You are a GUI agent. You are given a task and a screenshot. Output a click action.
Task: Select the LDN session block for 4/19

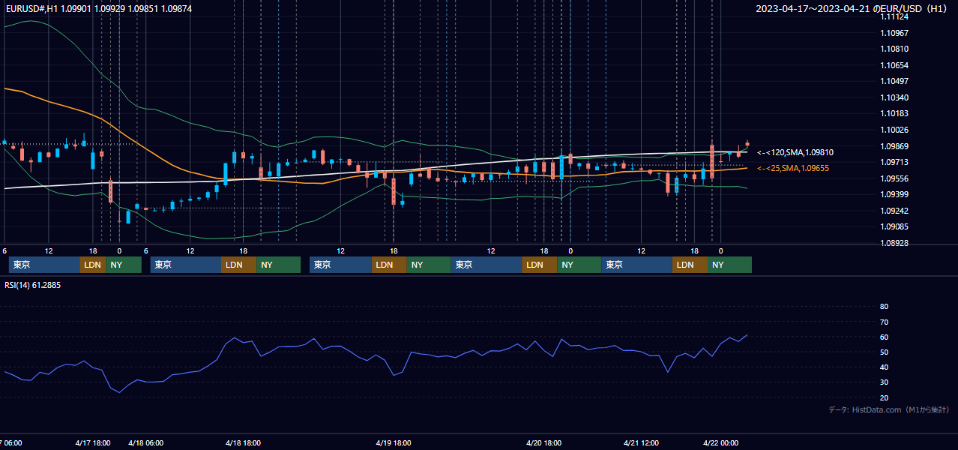[388, 265]
